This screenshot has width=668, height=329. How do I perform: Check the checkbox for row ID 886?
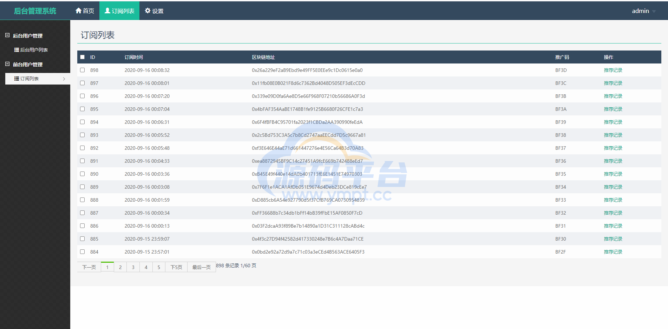click(x=82, y=226)
